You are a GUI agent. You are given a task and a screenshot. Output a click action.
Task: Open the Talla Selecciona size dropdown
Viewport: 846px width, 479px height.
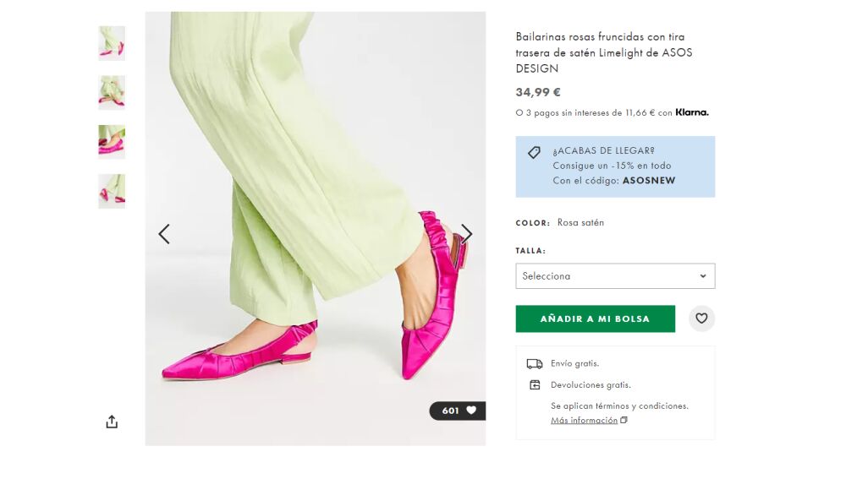615,276
